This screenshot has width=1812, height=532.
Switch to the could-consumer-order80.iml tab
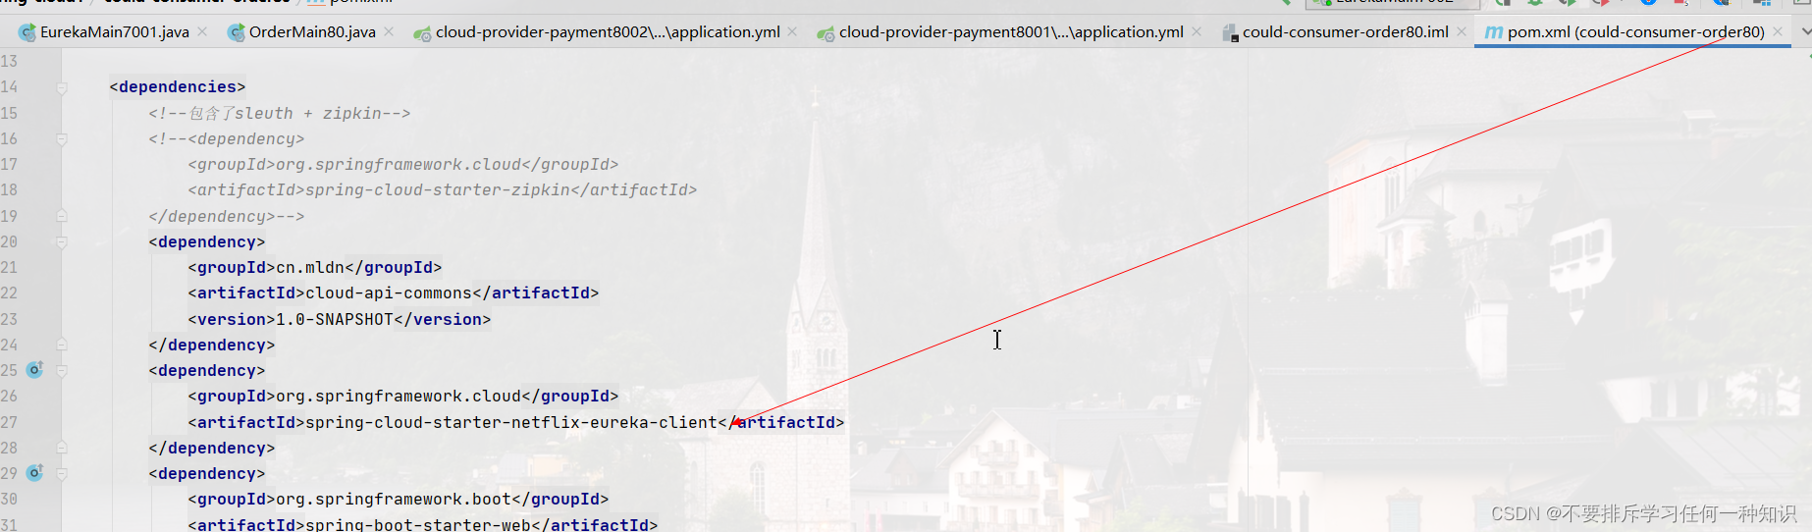(1345, 32)
